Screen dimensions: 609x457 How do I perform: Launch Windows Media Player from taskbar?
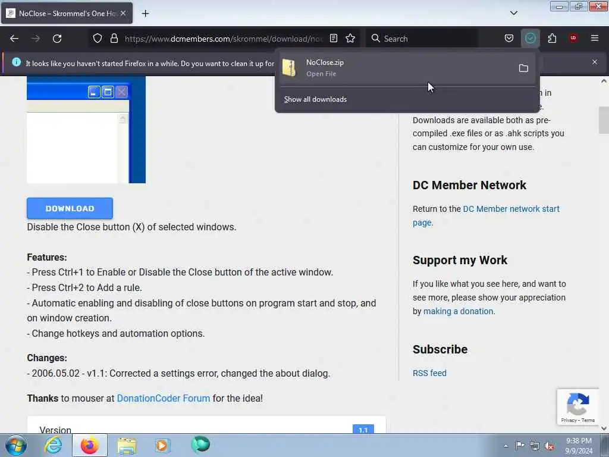[x=162, y=445]
